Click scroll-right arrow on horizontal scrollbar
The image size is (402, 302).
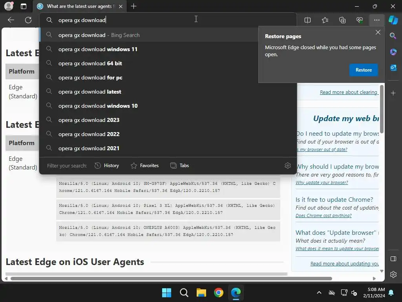pos(374,278)
